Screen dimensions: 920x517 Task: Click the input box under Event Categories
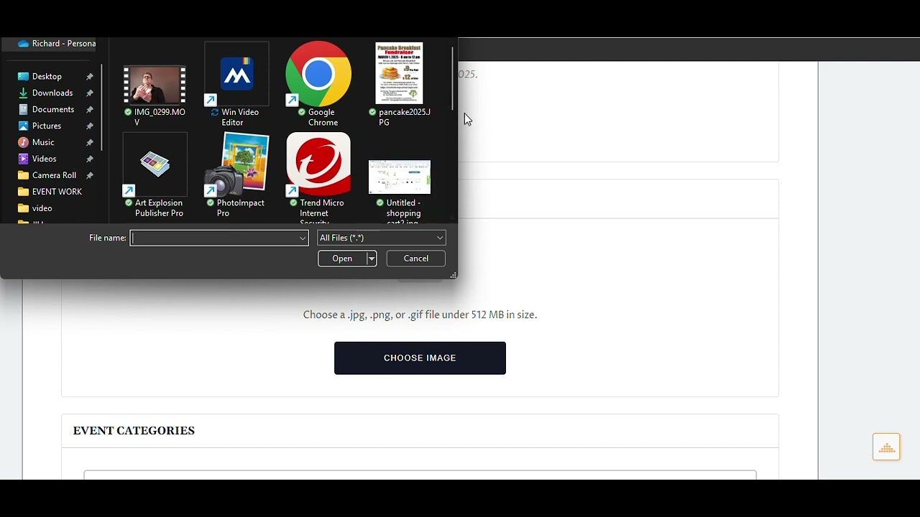click(x=420, y=475)
